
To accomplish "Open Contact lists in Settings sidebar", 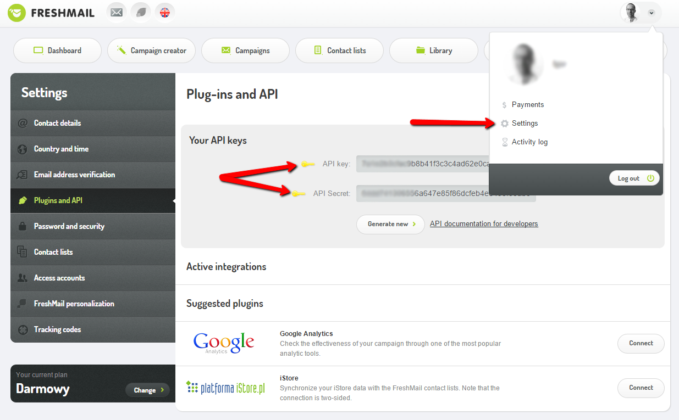I will pos(93,252).
